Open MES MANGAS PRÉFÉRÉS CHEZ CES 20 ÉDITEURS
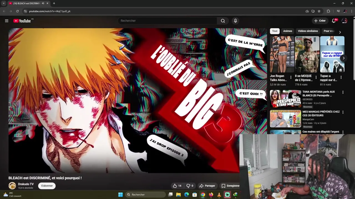 click(x=321, y=113)
